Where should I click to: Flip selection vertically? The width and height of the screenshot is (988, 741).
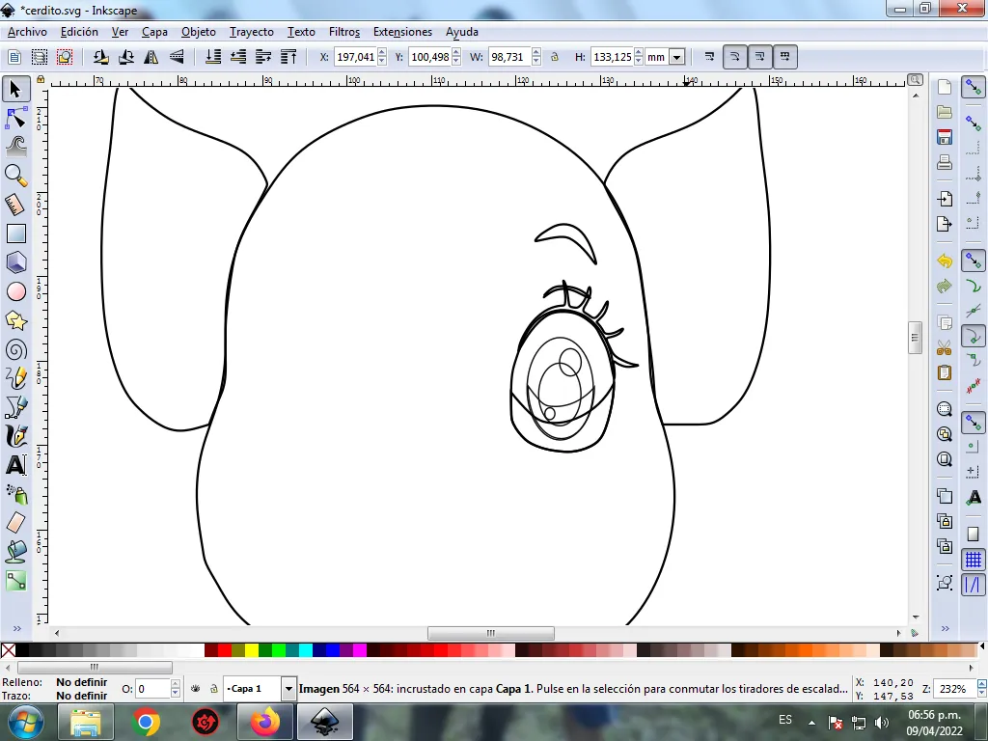[178, 57]
